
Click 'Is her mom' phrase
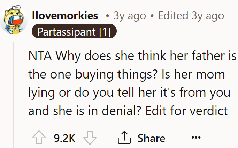[x=193, y=74]
